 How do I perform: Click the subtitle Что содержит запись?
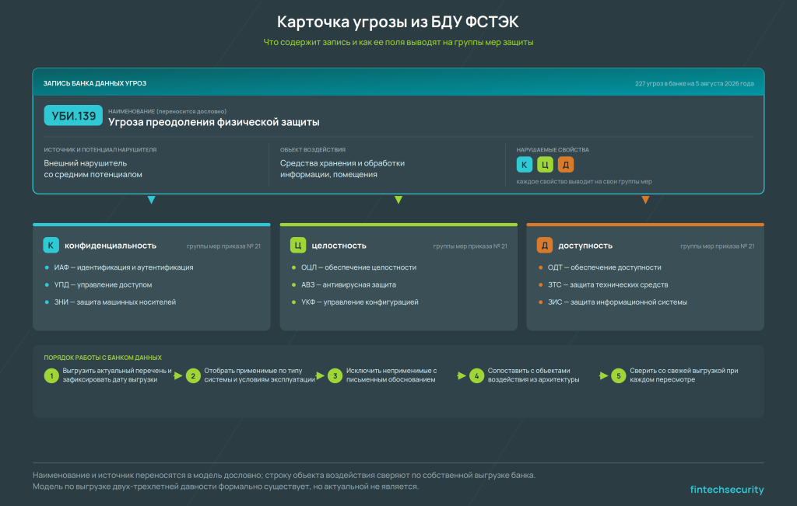pyautogui.click(x=398, y=42)
